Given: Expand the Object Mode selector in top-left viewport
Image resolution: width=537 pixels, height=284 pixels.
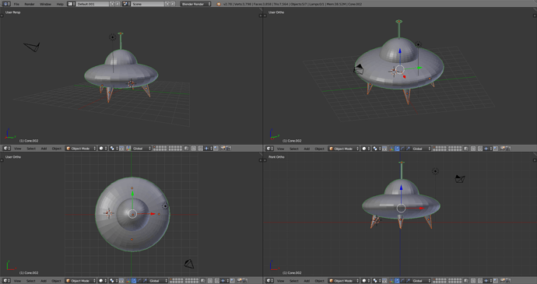Looking at the screenshot, I should (x=81, y=149).
